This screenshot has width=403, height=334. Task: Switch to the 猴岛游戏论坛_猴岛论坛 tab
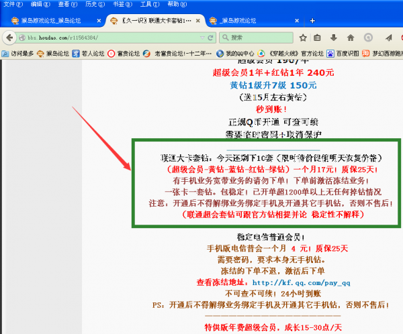(51, 21)
